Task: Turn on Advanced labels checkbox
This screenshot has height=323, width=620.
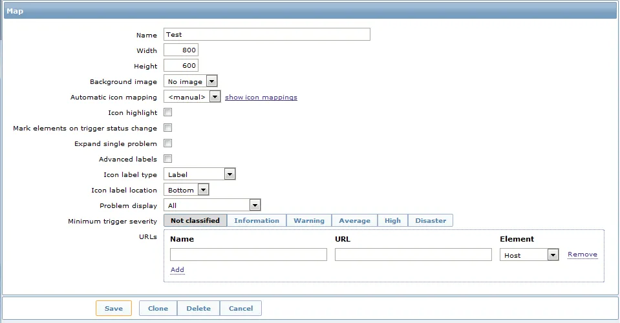Action: [x=168, y=159]
